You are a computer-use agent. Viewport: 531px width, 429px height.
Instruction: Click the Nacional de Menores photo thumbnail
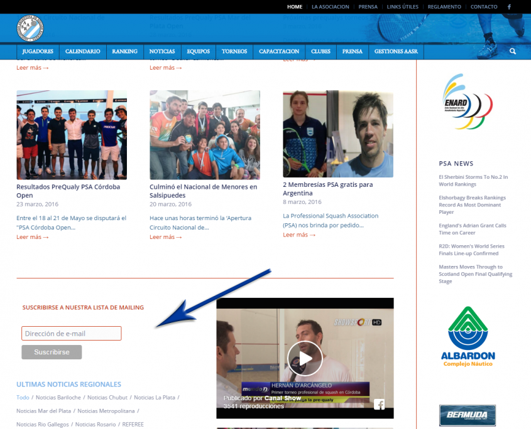pyautogui.click(x=205, y=135)
